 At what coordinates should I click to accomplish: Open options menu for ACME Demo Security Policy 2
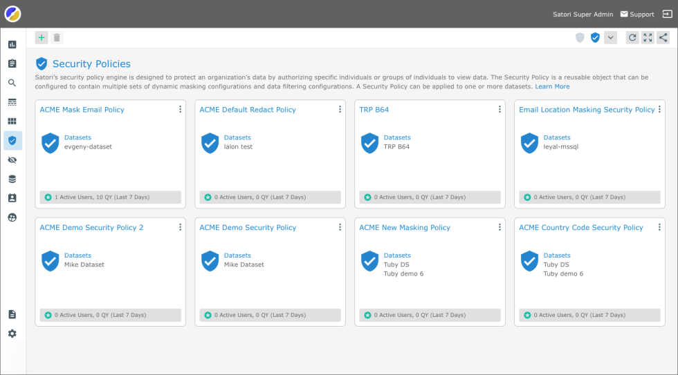(x=181, y=227)
